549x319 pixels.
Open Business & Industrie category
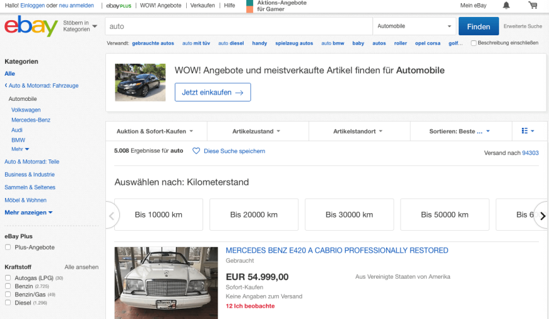pyautogui.click(x=30, y=174)
